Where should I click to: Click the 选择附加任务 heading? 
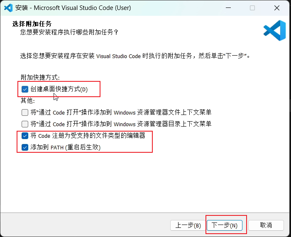32,24
